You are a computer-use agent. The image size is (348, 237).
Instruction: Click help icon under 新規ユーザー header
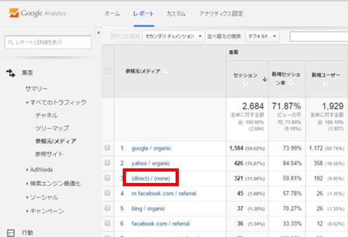[326, 84]
